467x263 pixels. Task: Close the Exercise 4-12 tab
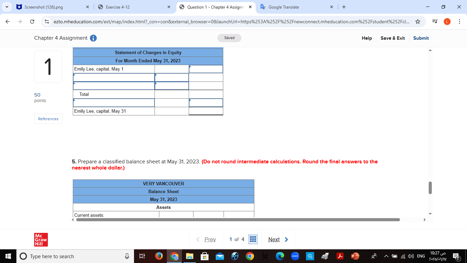click(169, 7)
